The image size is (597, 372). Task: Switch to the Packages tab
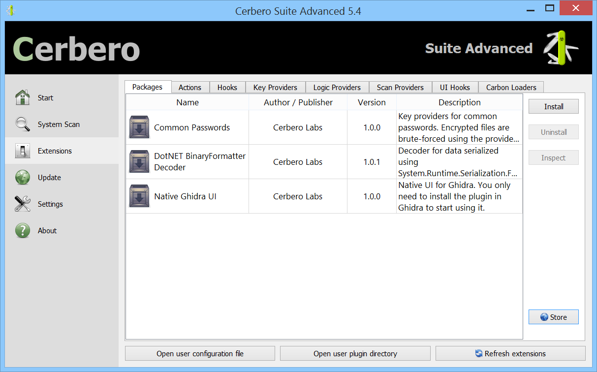coord(147,87)
